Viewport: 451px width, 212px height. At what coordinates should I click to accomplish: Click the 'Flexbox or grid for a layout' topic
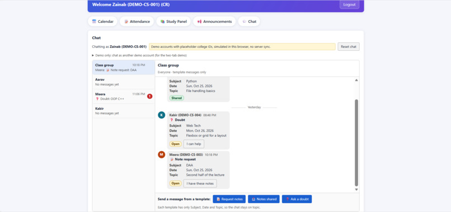click(x=206, y=136)
